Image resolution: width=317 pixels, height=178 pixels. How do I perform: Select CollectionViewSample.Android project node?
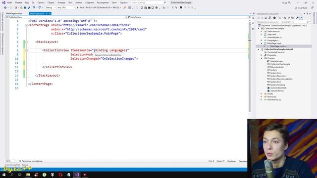point(278,49)
